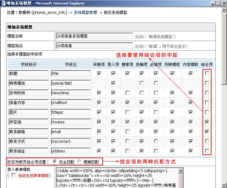This screenshot has height=188, width=227.
Task: Check 结合项 for the 标题 field row
Action: pos(207,74)
